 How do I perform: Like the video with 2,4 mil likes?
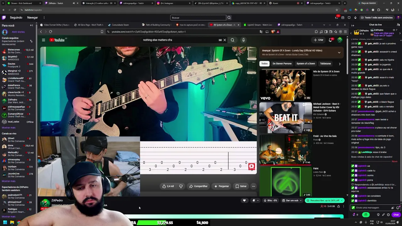[x=168, y=186]
